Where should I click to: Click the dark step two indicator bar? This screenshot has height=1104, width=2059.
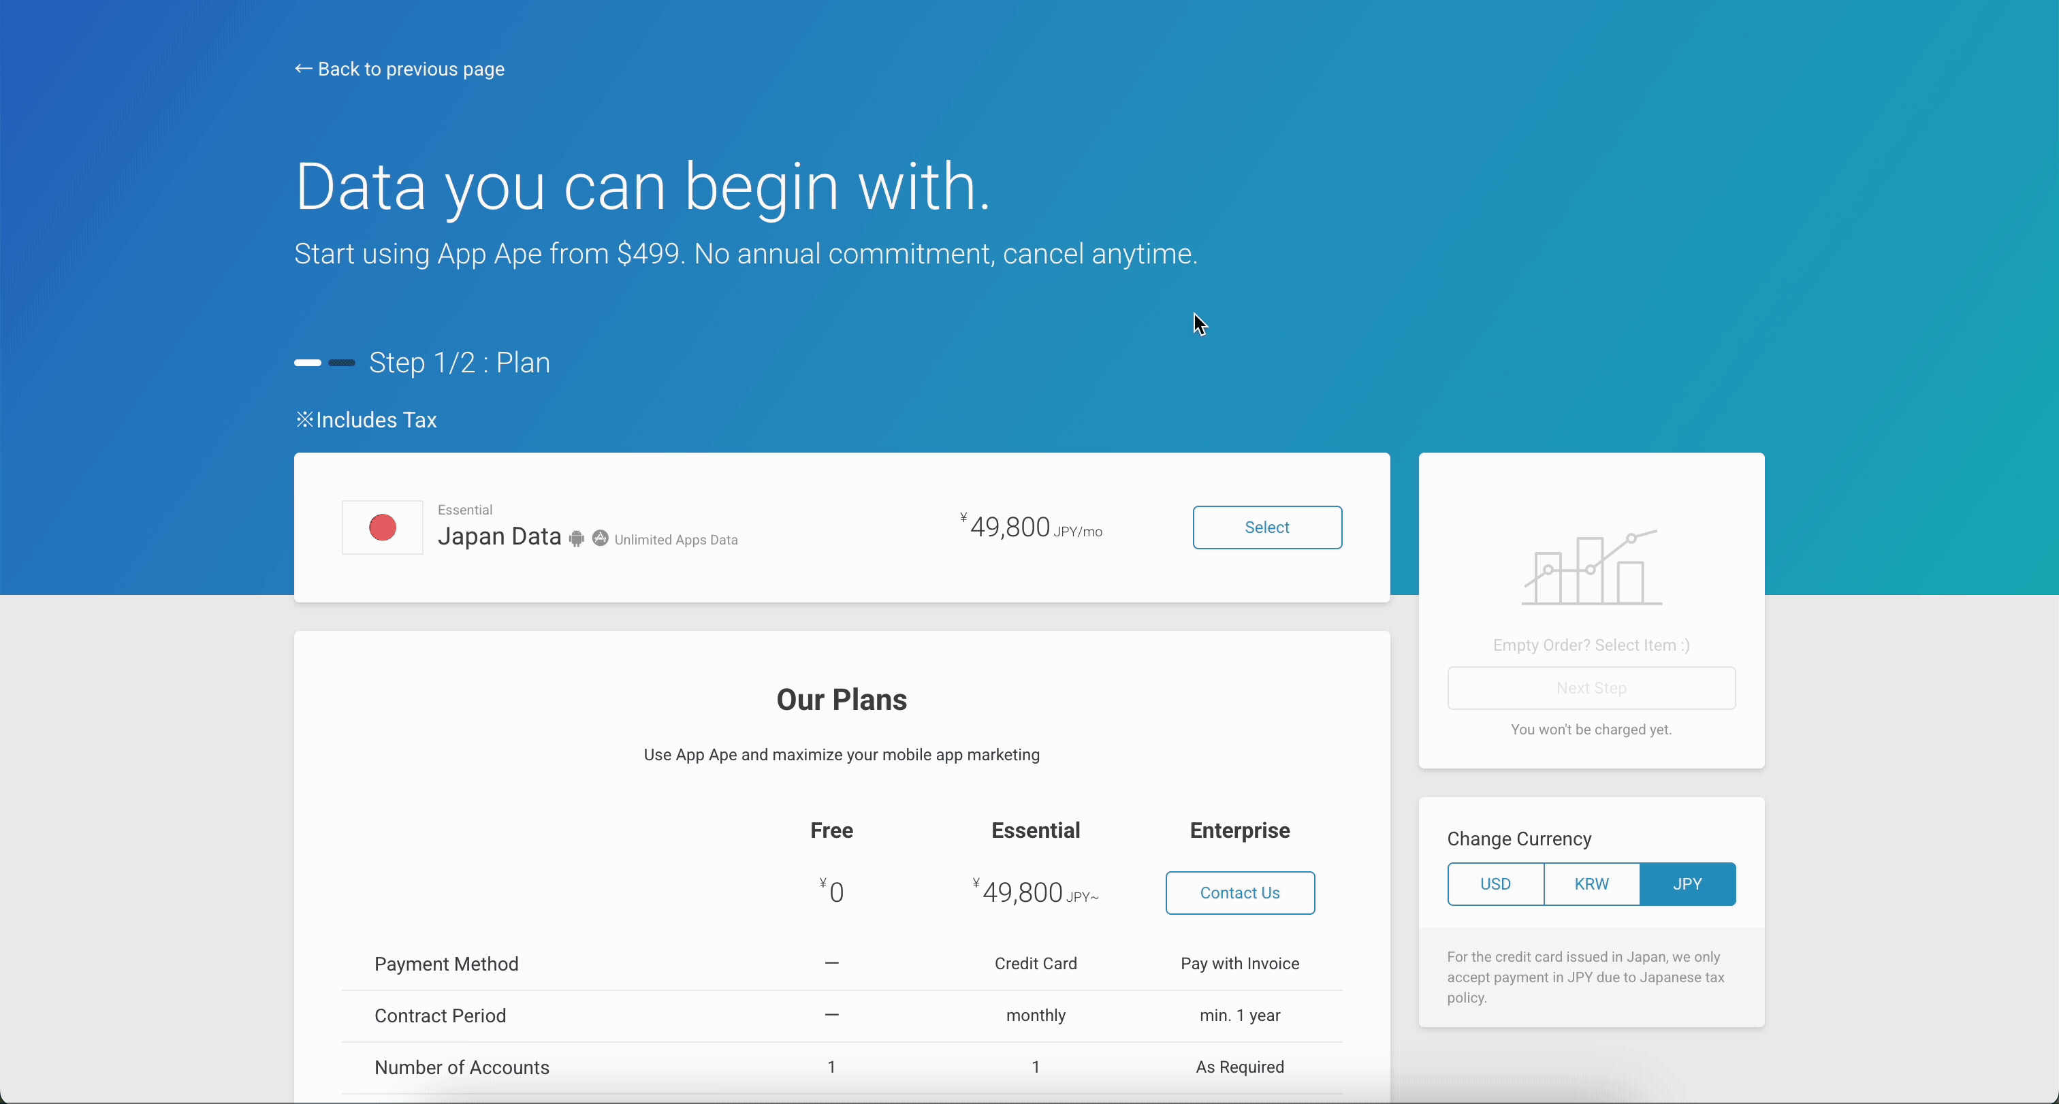tap(341, 363)
